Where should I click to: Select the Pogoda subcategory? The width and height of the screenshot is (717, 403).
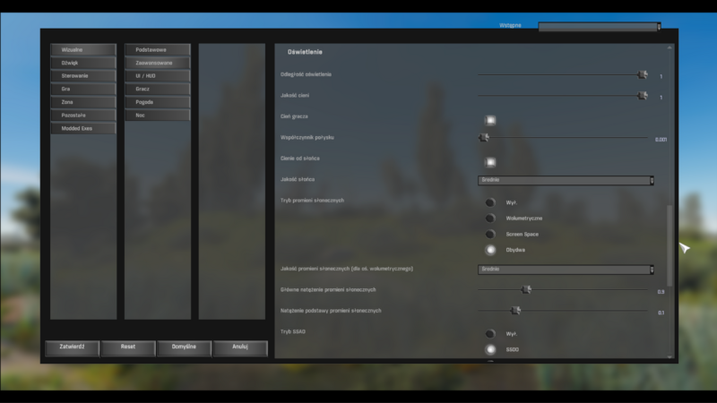158,102
